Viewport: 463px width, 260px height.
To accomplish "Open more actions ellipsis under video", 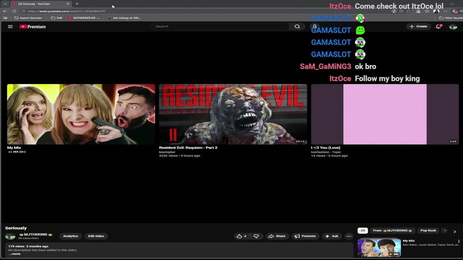I will (349, 236).
